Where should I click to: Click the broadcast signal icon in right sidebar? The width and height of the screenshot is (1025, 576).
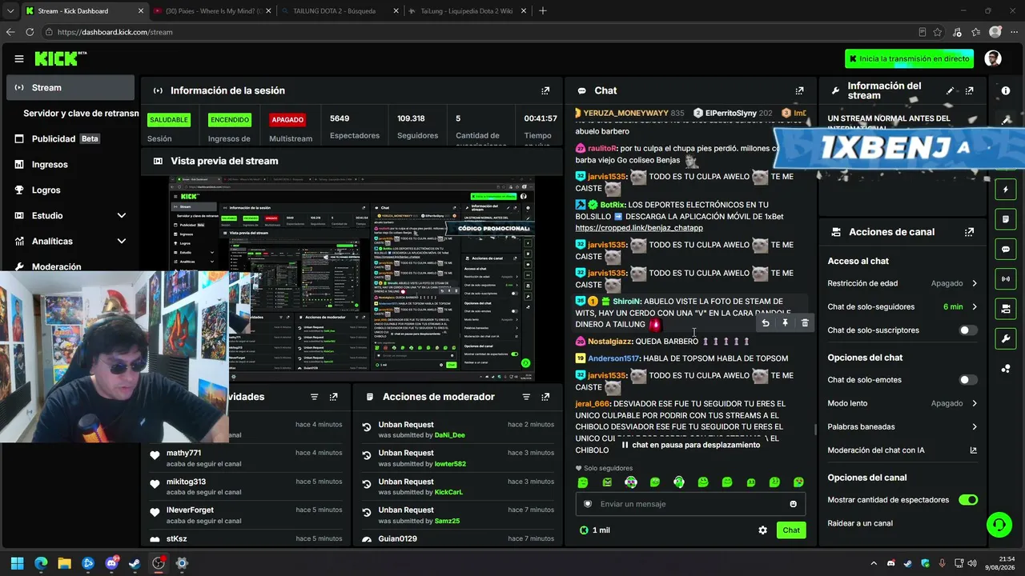[x=1006, y=278]
